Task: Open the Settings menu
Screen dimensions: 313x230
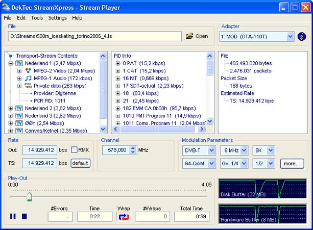Action: (57, 18)
